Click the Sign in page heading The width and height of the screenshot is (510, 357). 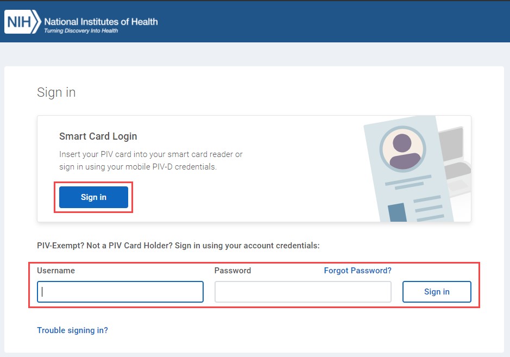coord(56,92)
